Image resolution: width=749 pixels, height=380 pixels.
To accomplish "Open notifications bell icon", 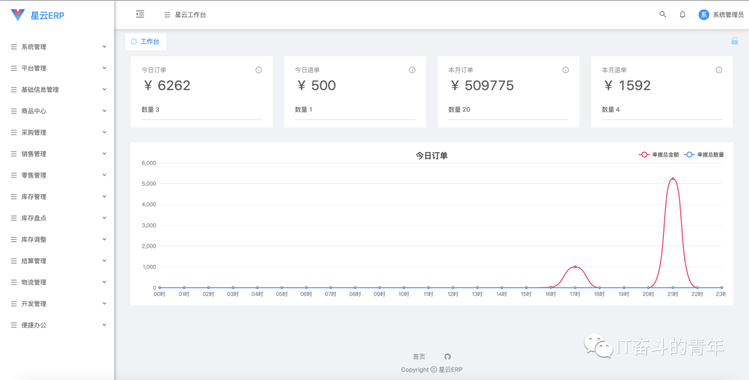I will [x=682, y=15].
